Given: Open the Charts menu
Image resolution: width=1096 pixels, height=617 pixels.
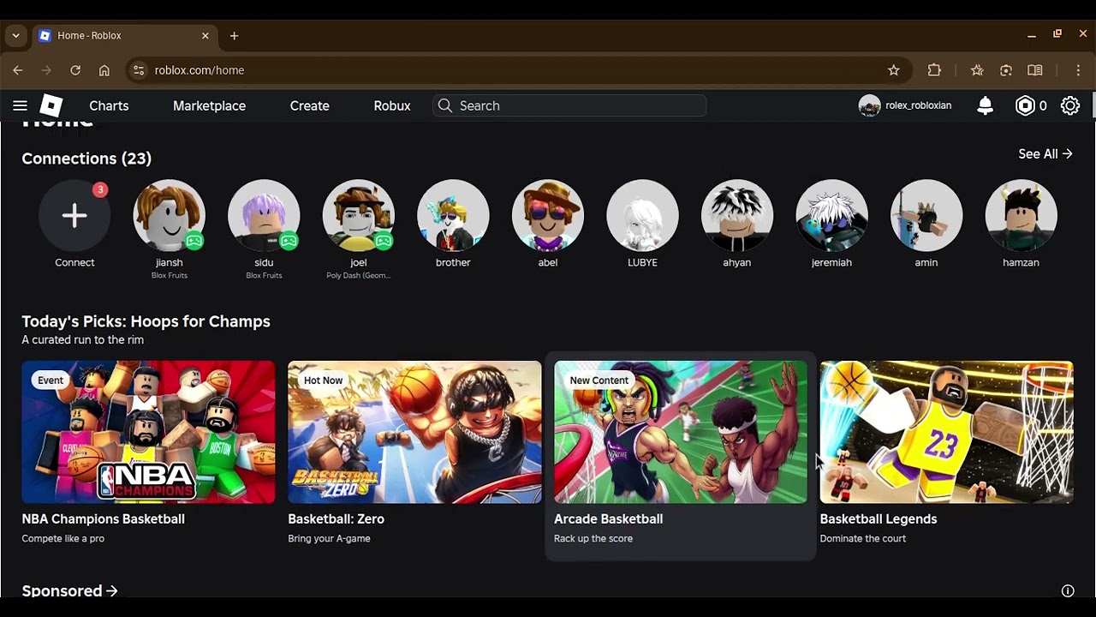Looking at the screenshot, I should pyautogui.click(x=109, y=105).
